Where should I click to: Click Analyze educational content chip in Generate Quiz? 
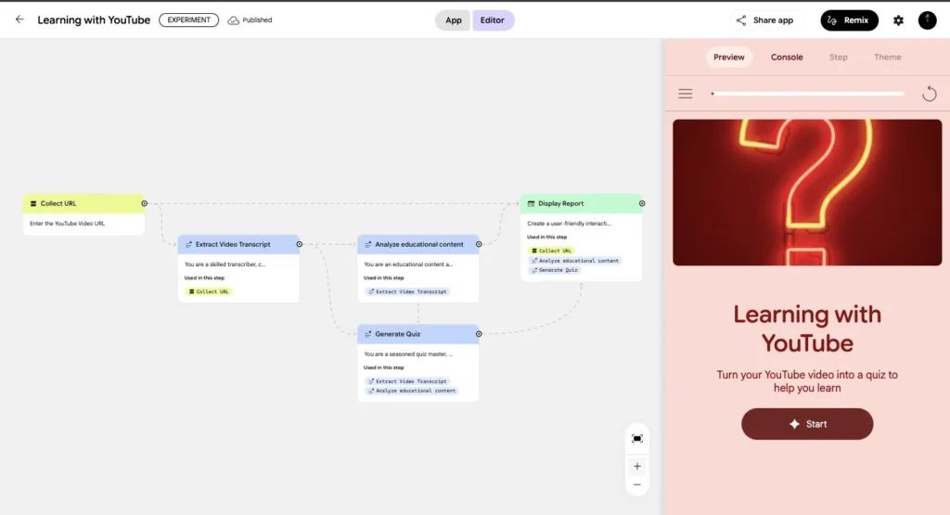pos(411,391)
